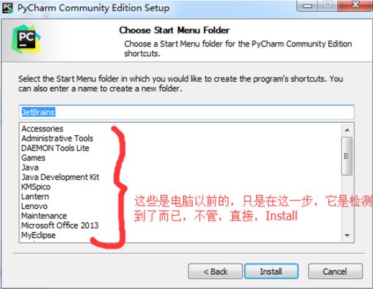Select Accessories in folder list

42,128
